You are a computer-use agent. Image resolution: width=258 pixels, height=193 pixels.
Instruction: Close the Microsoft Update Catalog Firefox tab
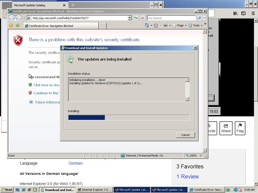tap(64, 5)
